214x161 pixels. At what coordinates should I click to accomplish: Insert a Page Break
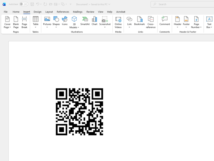24,22
